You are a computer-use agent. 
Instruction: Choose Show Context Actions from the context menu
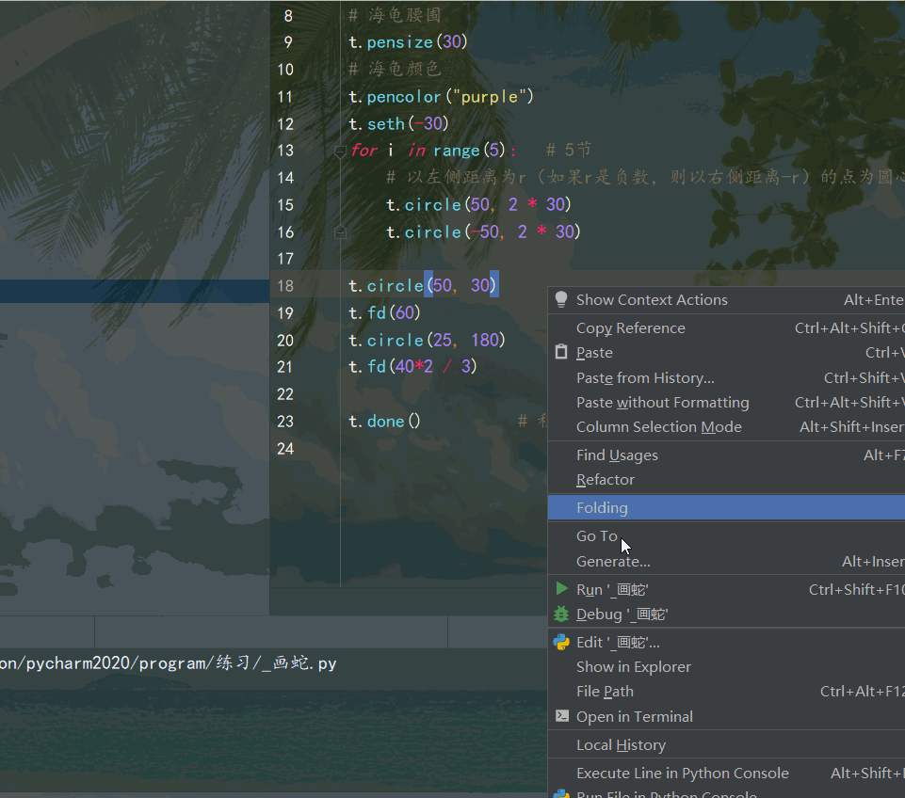pyautogui.click(x=726, y=300)
